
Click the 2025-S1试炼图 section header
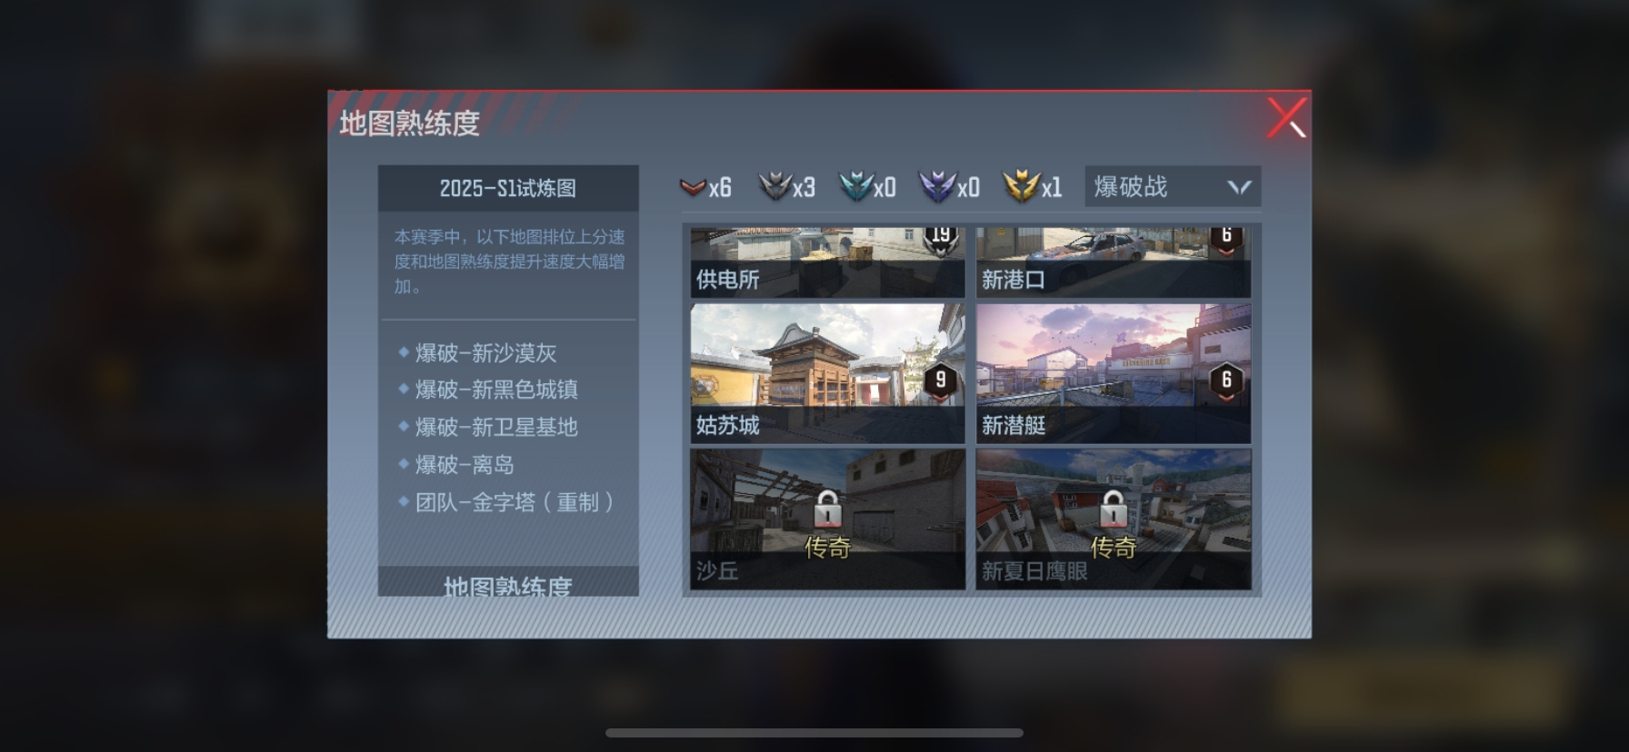coord(508,188)
